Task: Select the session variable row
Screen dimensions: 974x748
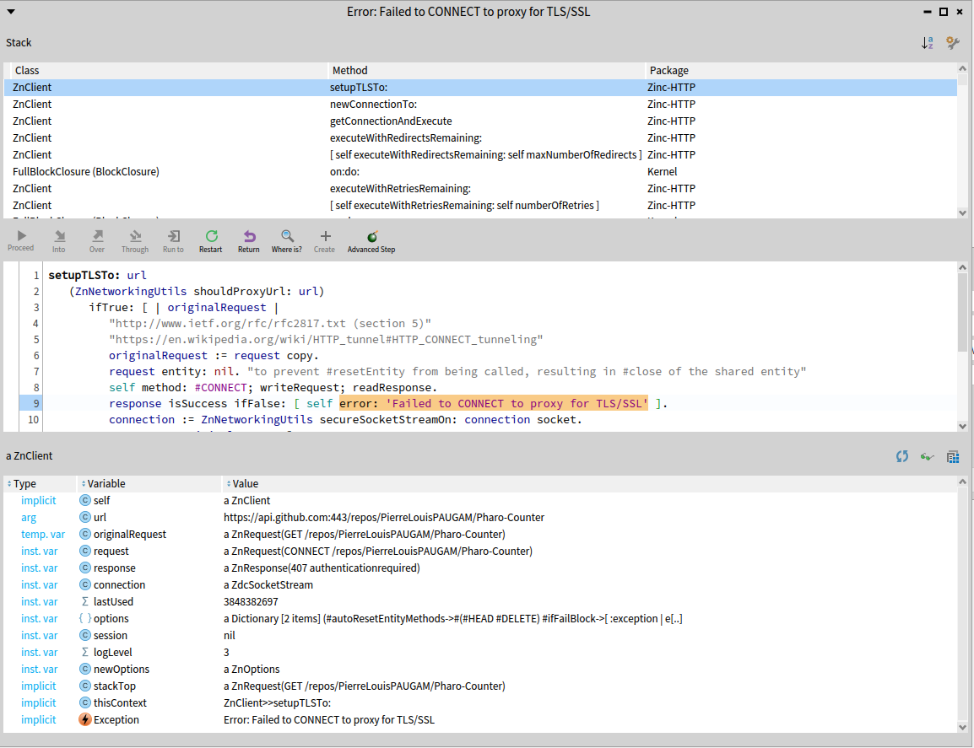Action: click(480, 636)
